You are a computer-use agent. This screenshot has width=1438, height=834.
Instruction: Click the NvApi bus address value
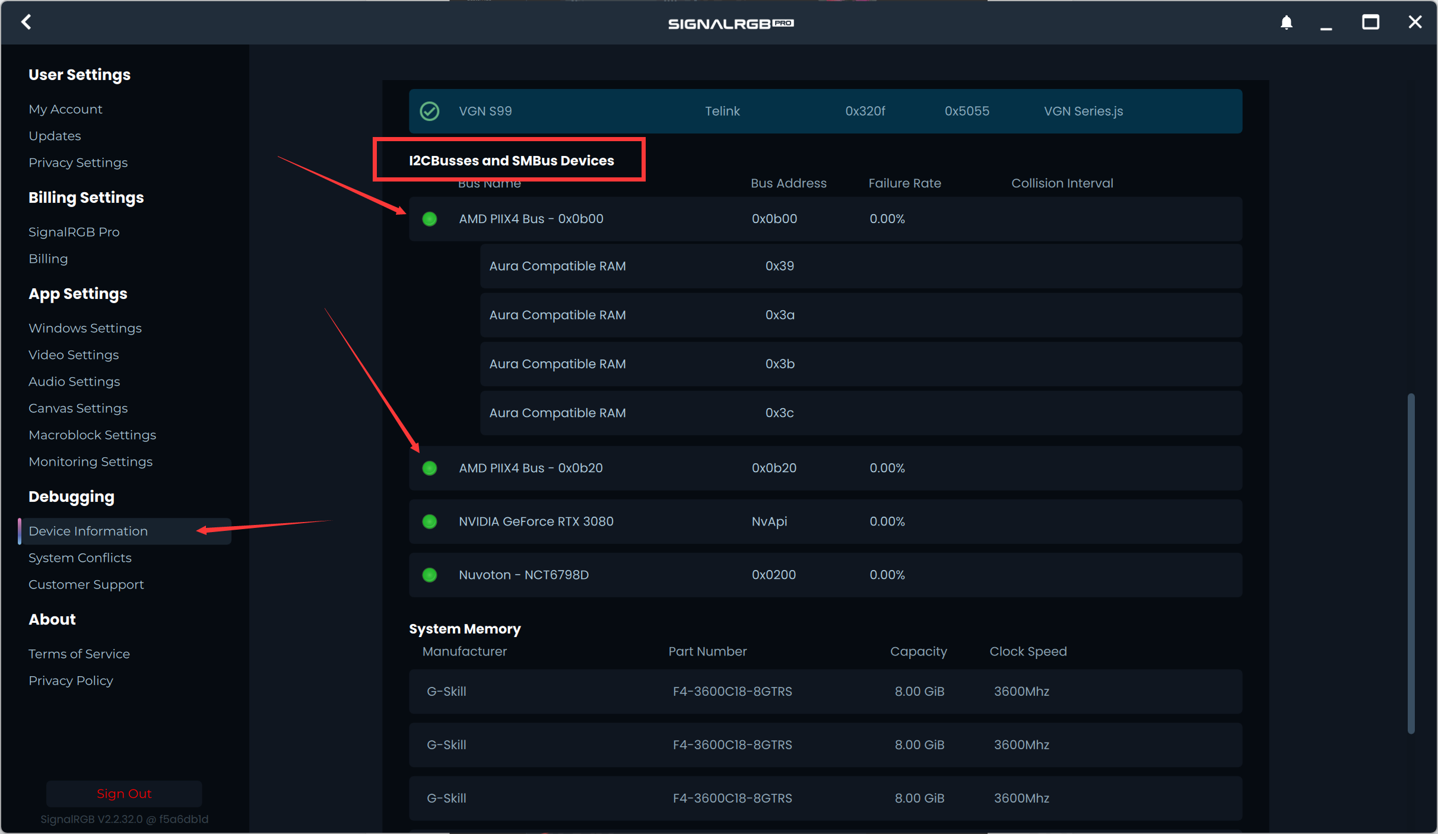(769, 521)
